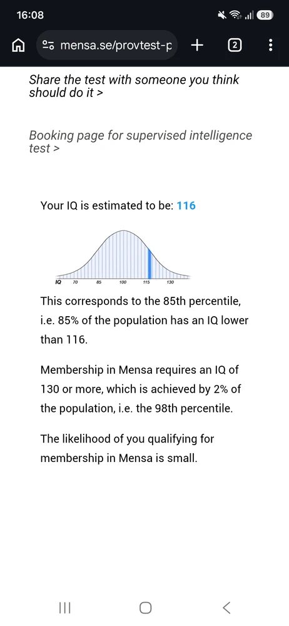The height and width of the screenshot is (626, 289).
Task: Tap the 130 label on chart axis
Action: click(170, 282)
